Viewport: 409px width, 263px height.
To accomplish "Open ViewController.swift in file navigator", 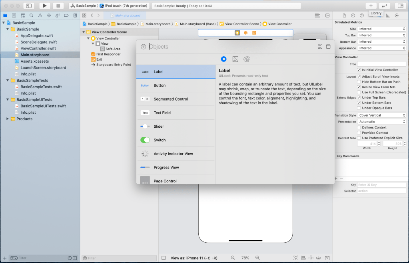I will tap(38, 48).
